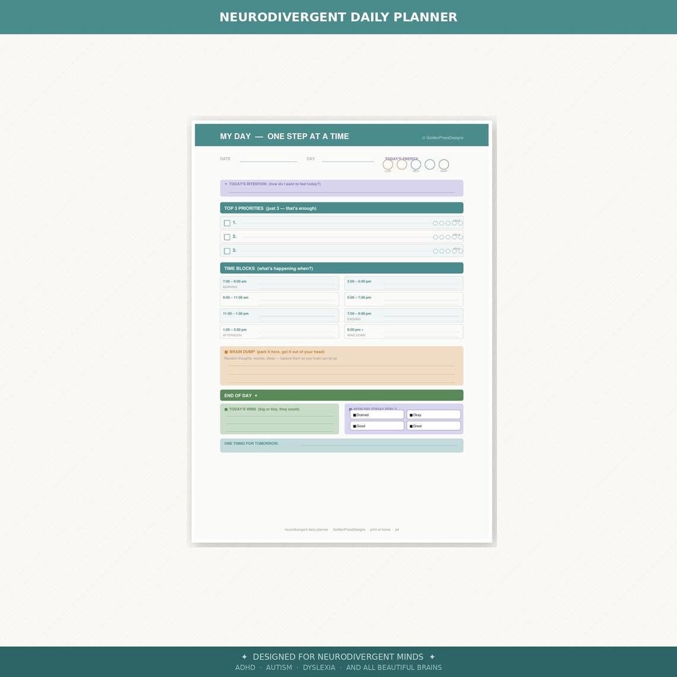This screenshot has width=677, height=677.
Task: Click the '© GoldenPressDesigns' copyright text
Action: tap(442, 138)
